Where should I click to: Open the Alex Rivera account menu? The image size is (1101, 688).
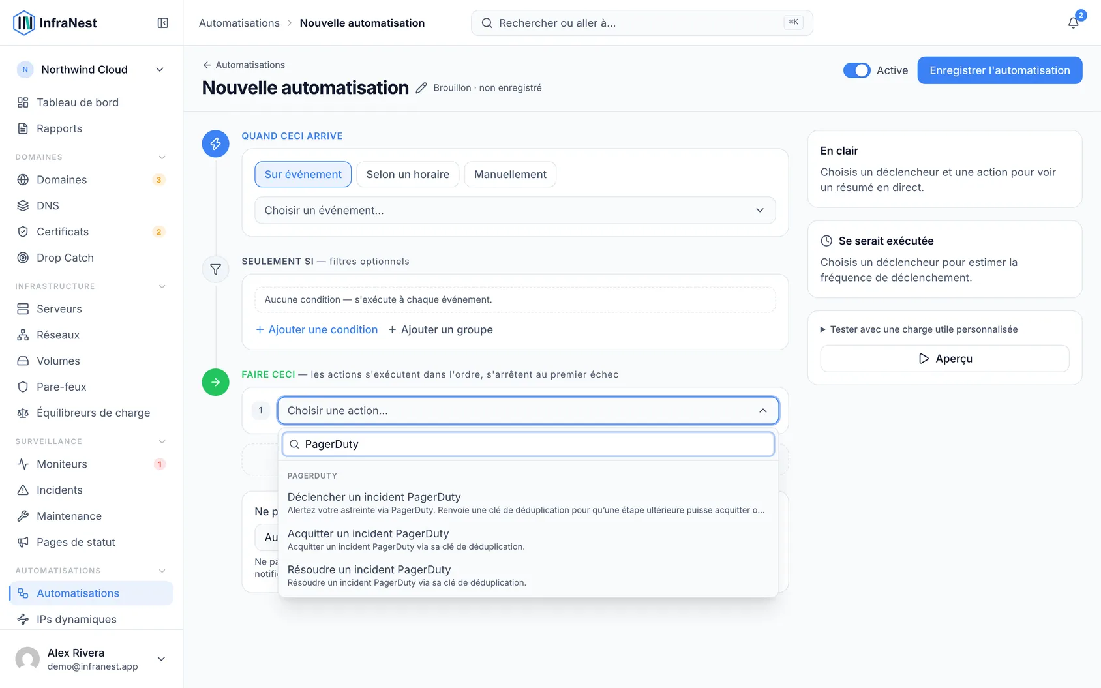coord(91,659)
